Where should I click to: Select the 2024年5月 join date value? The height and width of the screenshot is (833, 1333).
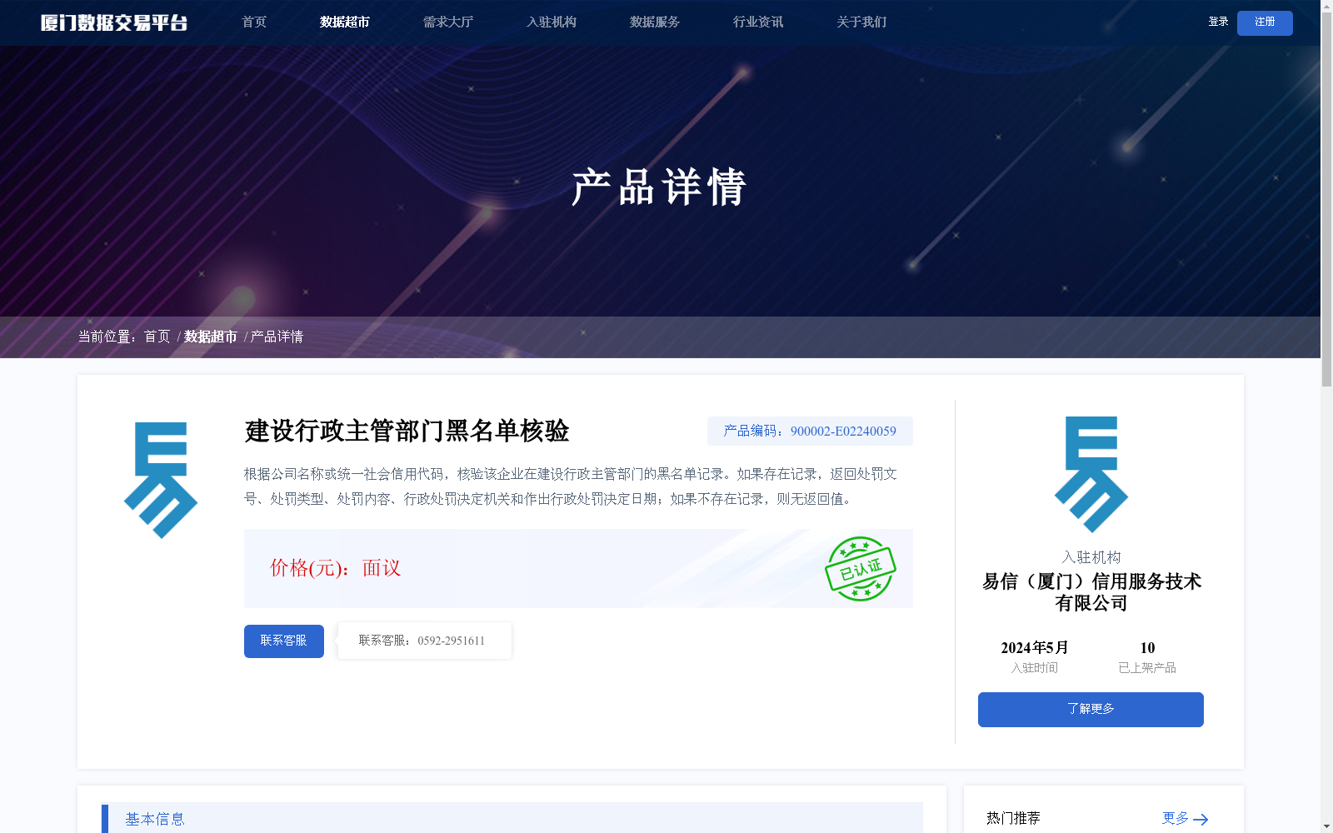click(x=1035, y=648)
